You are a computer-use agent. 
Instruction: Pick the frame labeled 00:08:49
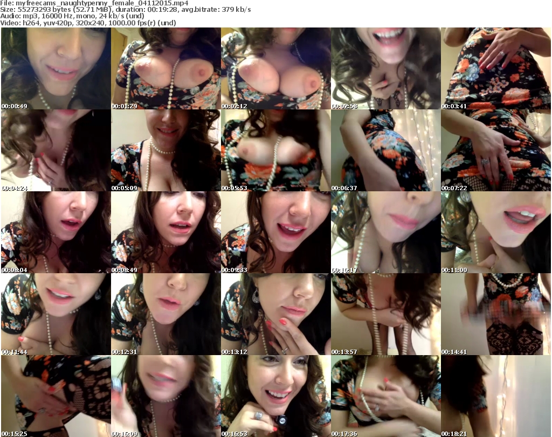(x=166, y=232)
